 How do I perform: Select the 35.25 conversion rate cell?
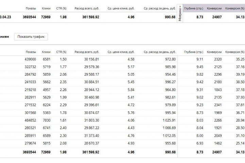240,59
